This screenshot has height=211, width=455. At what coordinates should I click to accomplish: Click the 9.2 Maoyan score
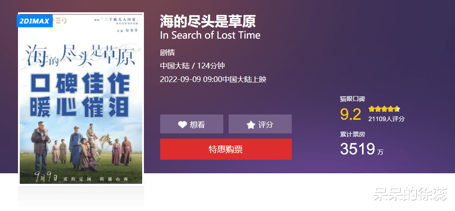click(351, 114)
